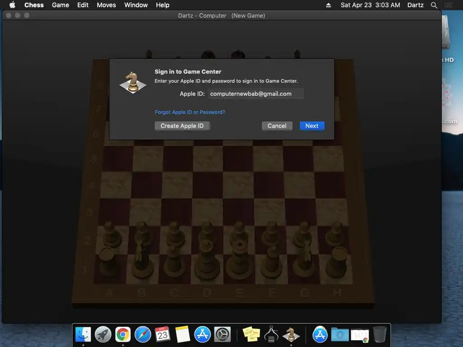Open the Apple menu

12,5
